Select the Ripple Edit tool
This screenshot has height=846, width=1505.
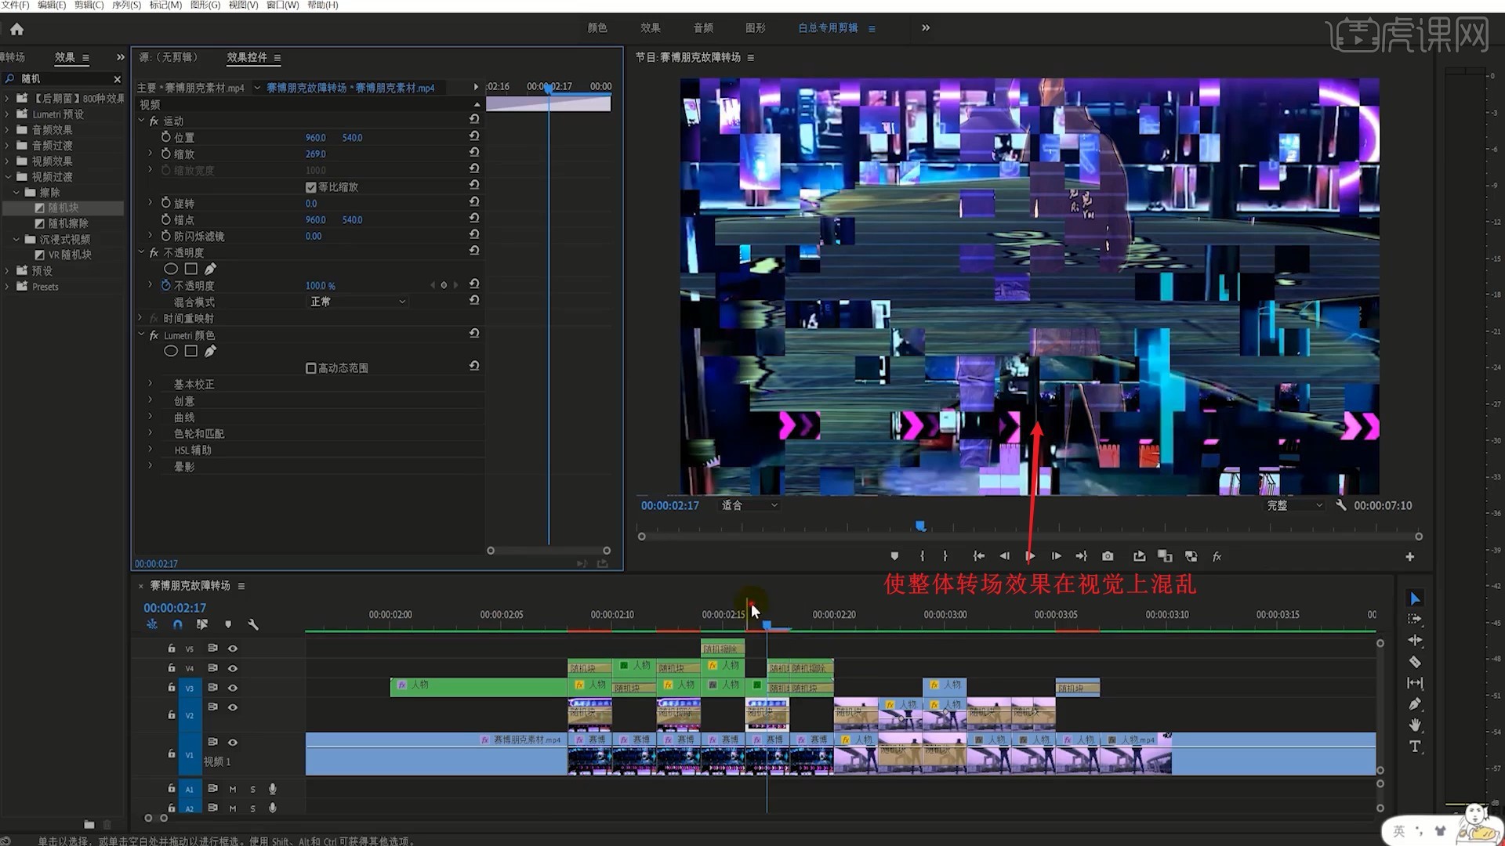[1415, 640]
